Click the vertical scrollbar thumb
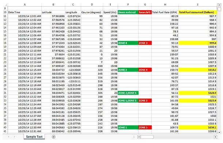The height and width of the screenshot is (143, 223). click(219, 9)
